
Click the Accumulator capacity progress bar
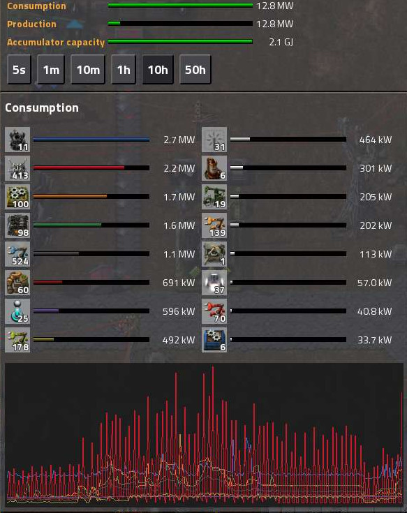[x=180, y=42]
